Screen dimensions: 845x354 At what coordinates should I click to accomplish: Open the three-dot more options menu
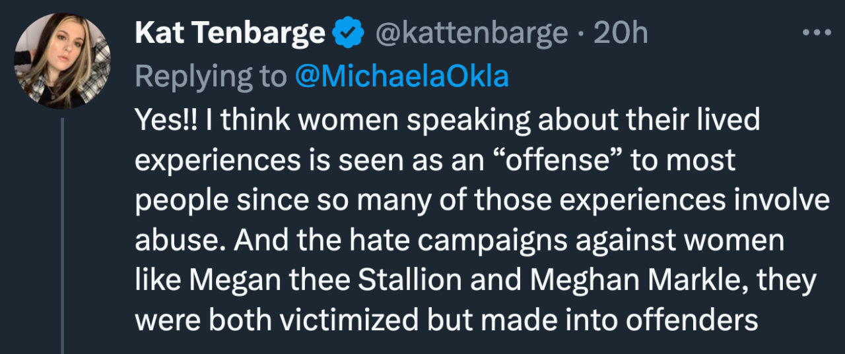[816, 32]
